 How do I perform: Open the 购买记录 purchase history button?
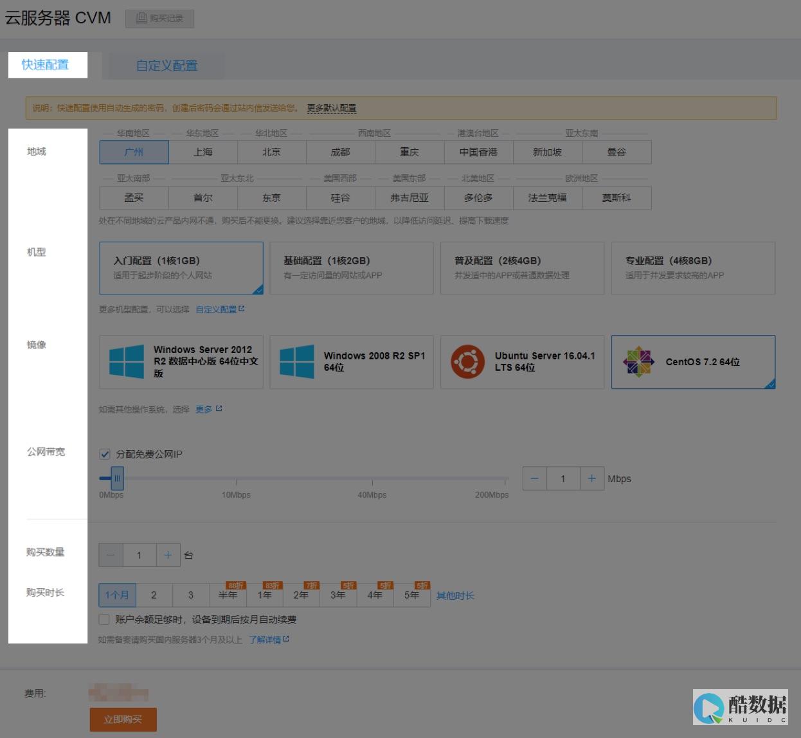pyautogui.click(x=159, y=18)
